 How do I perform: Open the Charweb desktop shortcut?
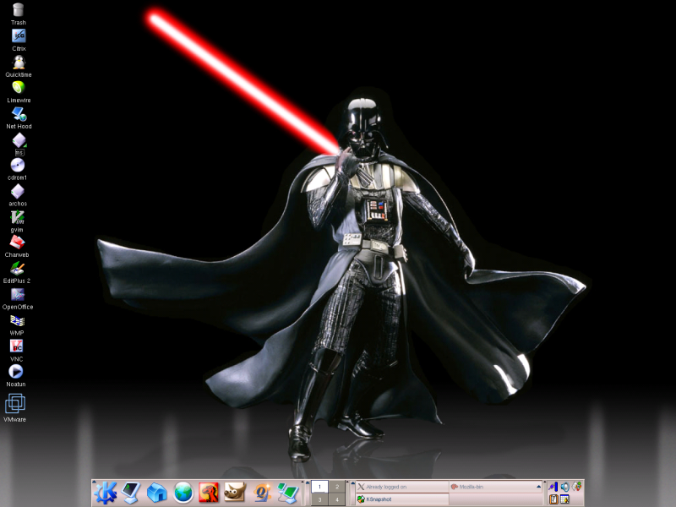17,243
